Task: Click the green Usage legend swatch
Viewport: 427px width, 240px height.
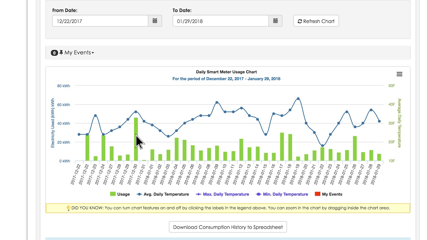Action: pyautogui.click(x=113, y=194)
